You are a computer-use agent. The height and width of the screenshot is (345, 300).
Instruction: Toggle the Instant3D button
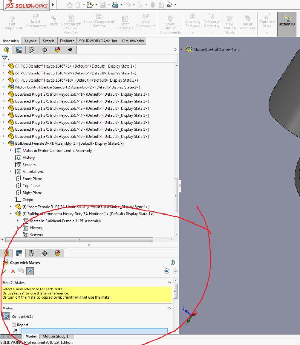tap(287, 24)
